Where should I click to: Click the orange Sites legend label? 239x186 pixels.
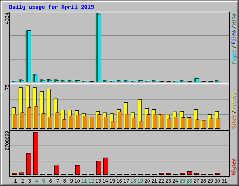point(233,122)
